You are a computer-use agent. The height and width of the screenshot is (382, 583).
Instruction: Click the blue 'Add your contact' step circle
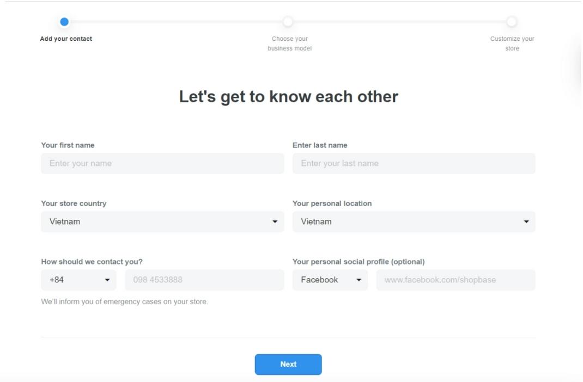64,22
